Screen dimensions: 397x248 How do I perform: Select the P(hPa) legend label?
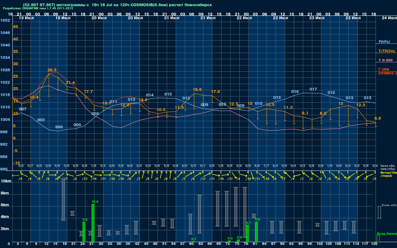(x=384, y=42)
